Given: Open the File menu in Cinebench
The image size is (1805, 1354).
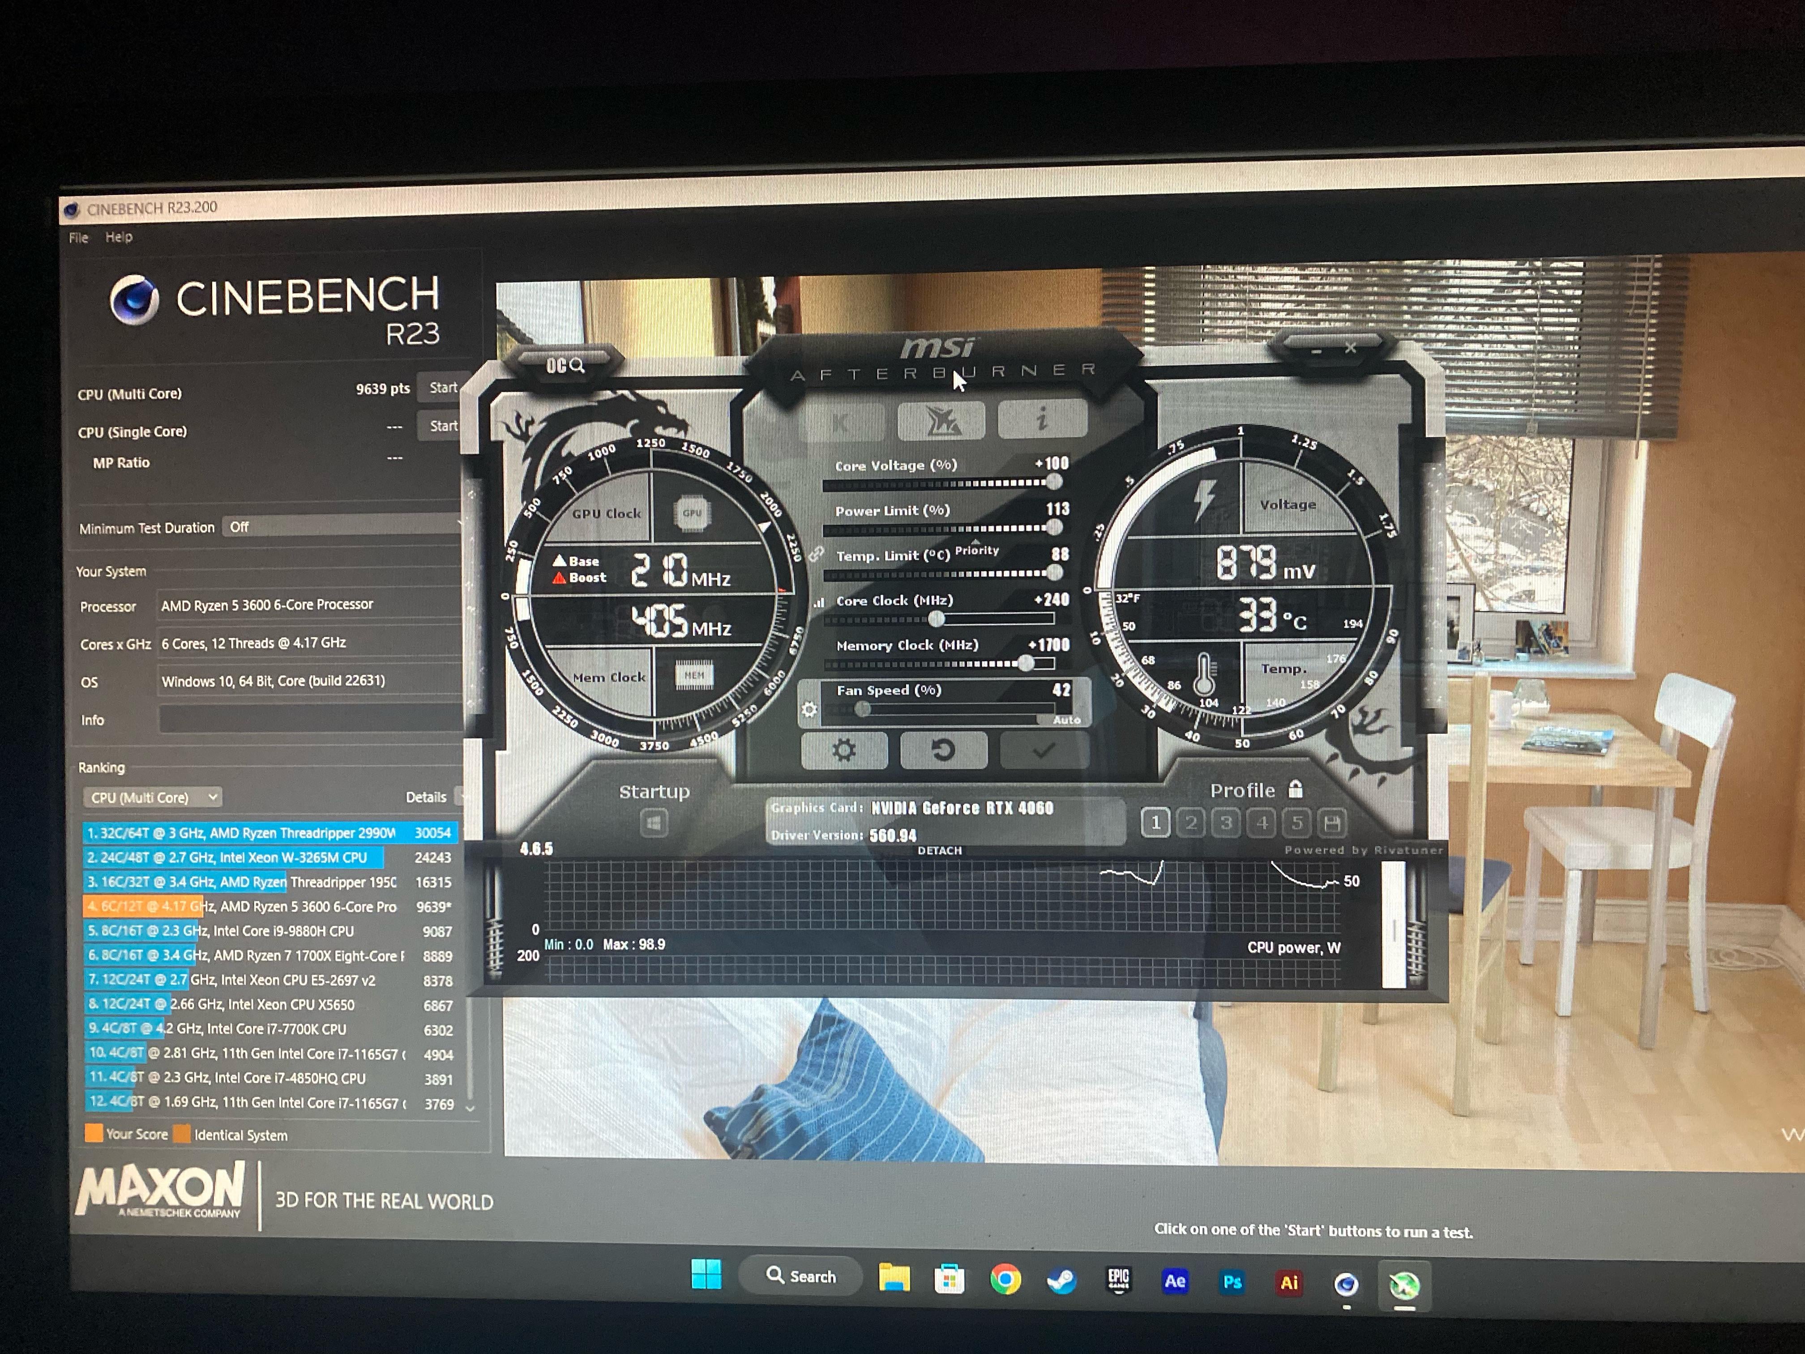Looking at the screenshot, I should click(78, 237).
